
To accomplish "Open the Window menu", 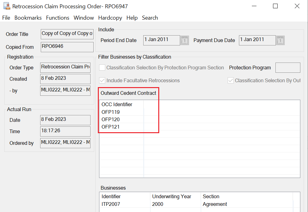I will (84, 18).
